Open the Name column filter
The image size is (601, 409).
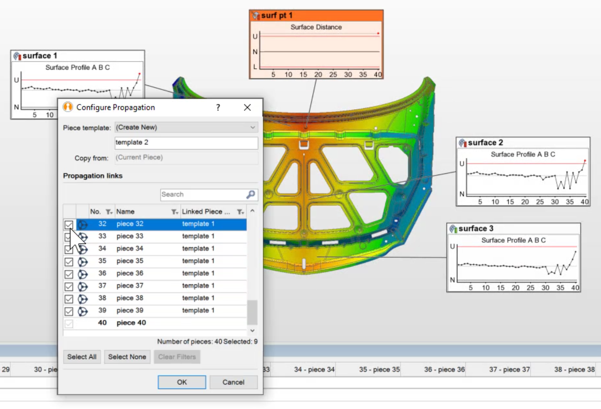(175, 212)
